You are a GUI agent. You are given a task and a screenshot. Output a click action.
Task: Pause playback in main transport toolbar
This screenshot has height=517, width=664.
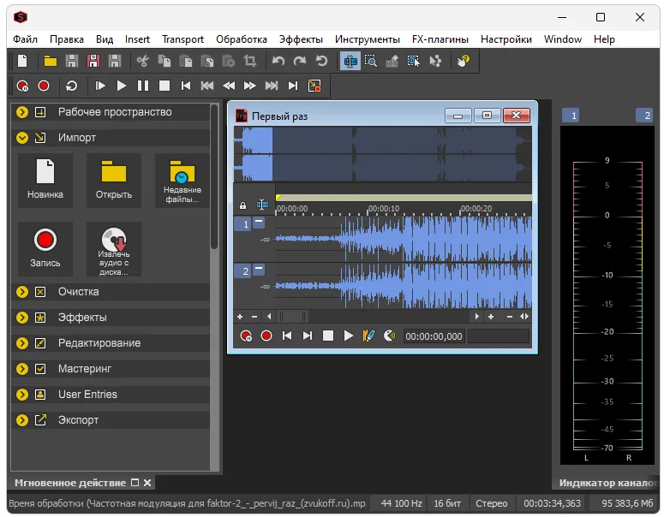143,86
